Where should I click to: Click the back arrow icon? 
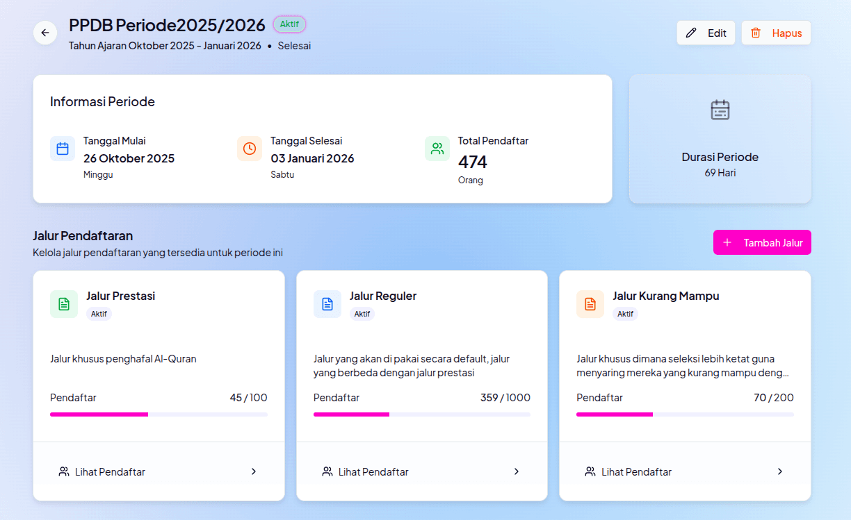(45, 33)
